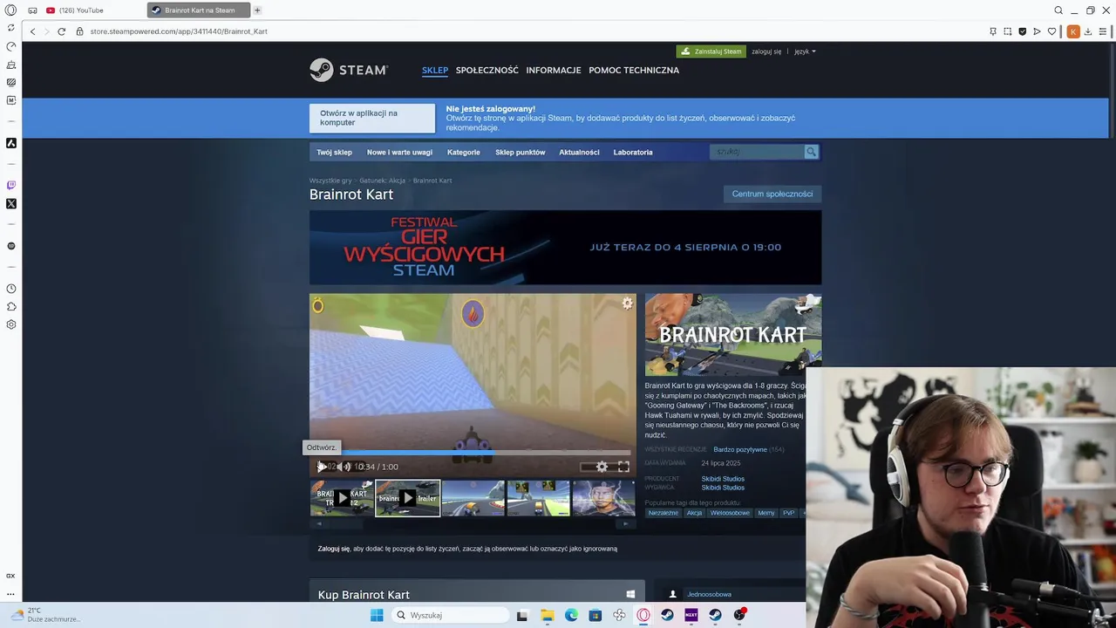Click the zaloguj się link in header
The image size is (1116, 628).
(766, 51)
